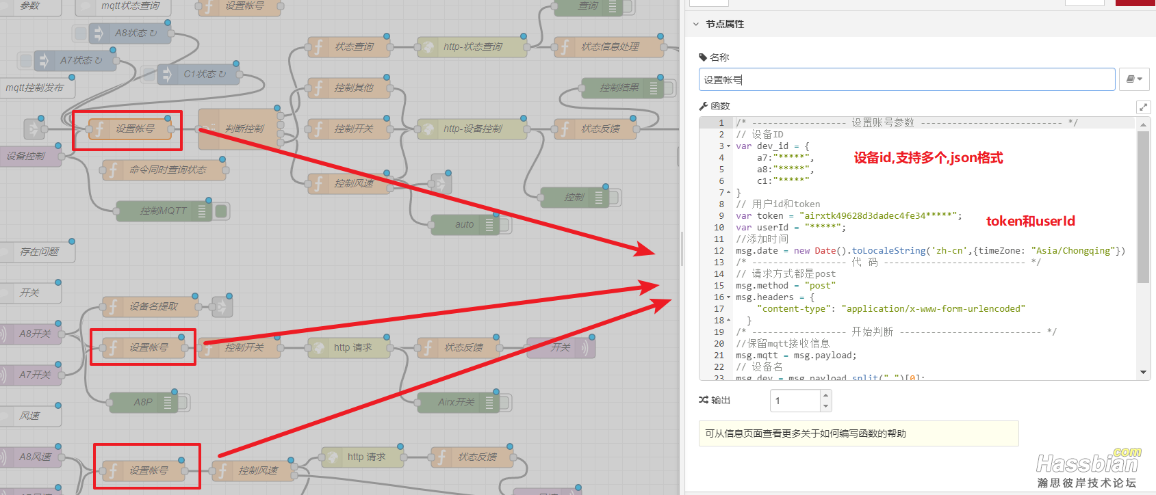Trigger the A7状态 inject button
1156x495 pixels.
[x=26, y=61]
